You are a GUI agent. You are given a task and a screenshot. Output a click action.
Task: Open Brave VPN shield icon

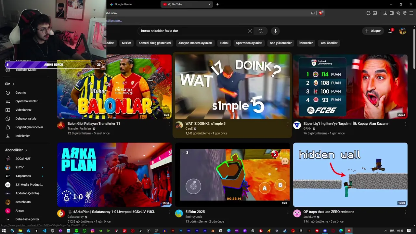(405, 13)
